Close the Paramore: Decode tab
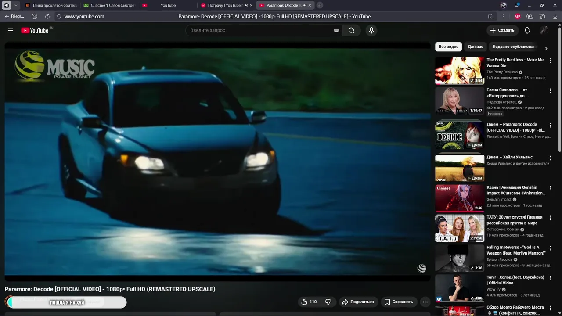Viewport: 562px width, 316px height. (x=310, y=5)
